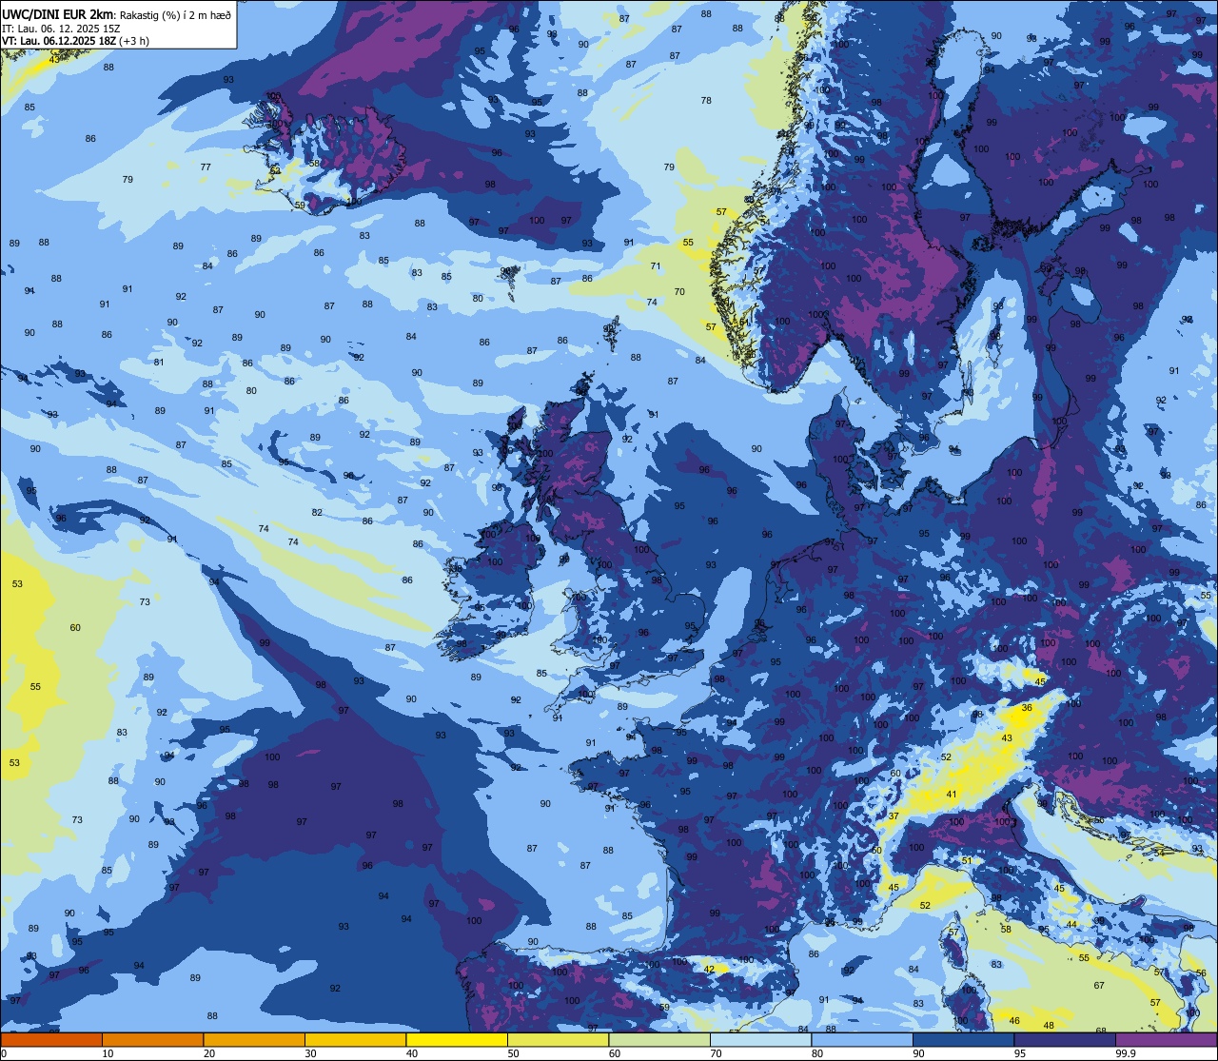Click the legend swatch between 20 and 30
The height and width of the screenshot is (1061, 1218).
254,1039
